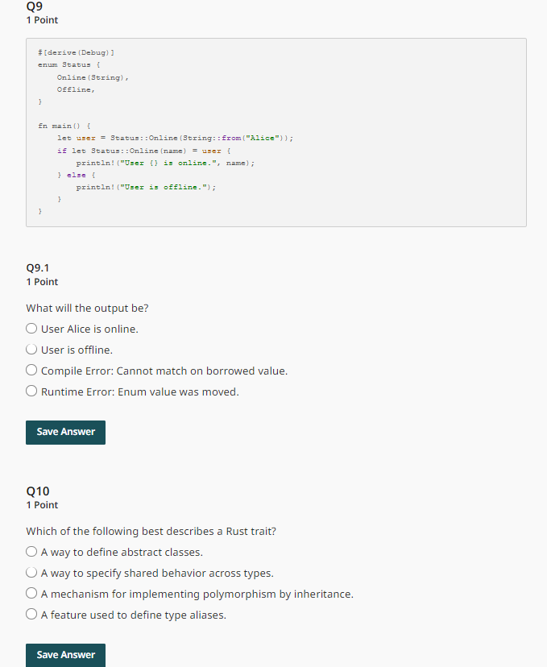Select answer "User Alice is online."
Viewport: 547px width, 667px height.
[31, 328]
